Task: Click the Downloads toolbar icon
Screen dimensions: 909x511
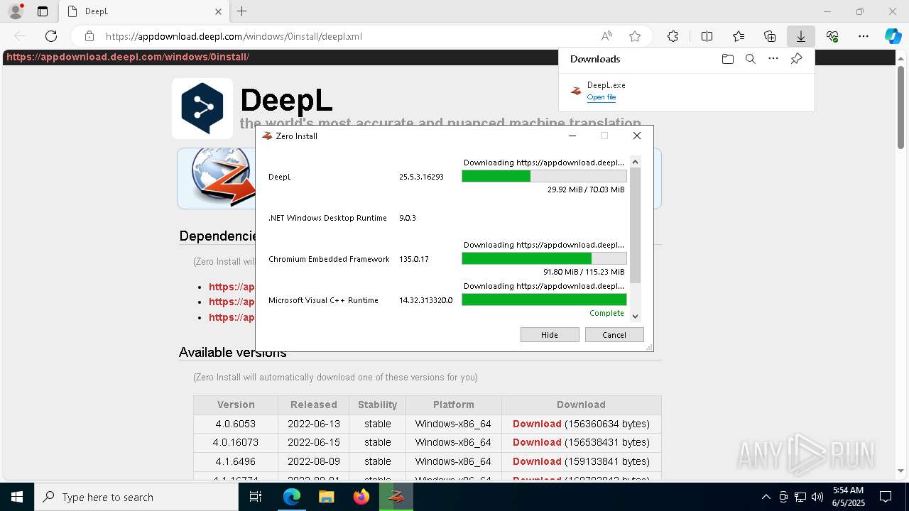Action: (801, 36)
